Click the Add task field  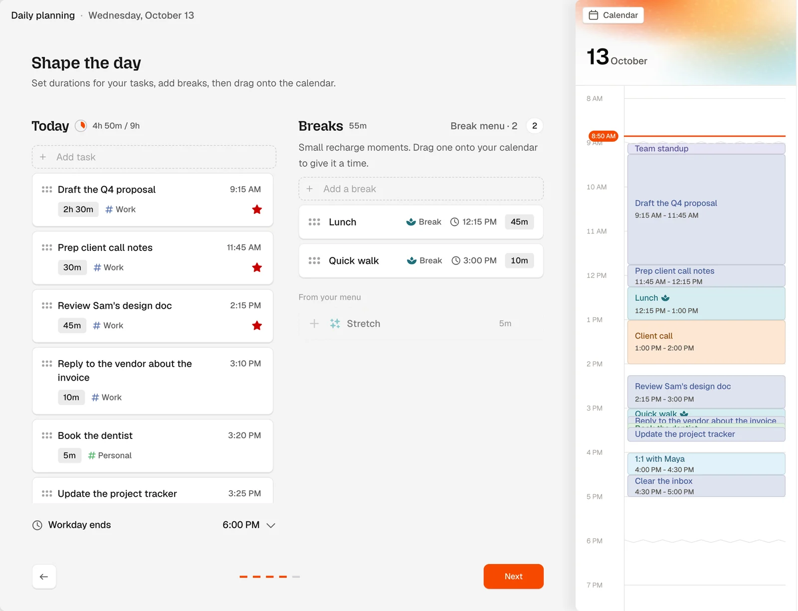(154, 157)
